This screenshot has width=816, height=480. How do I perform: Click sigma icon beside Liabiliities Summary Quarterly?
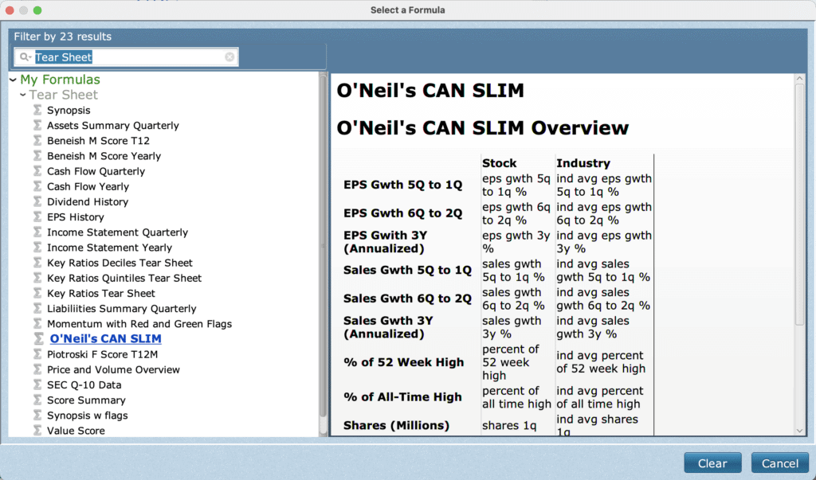[x=37, y=308]
